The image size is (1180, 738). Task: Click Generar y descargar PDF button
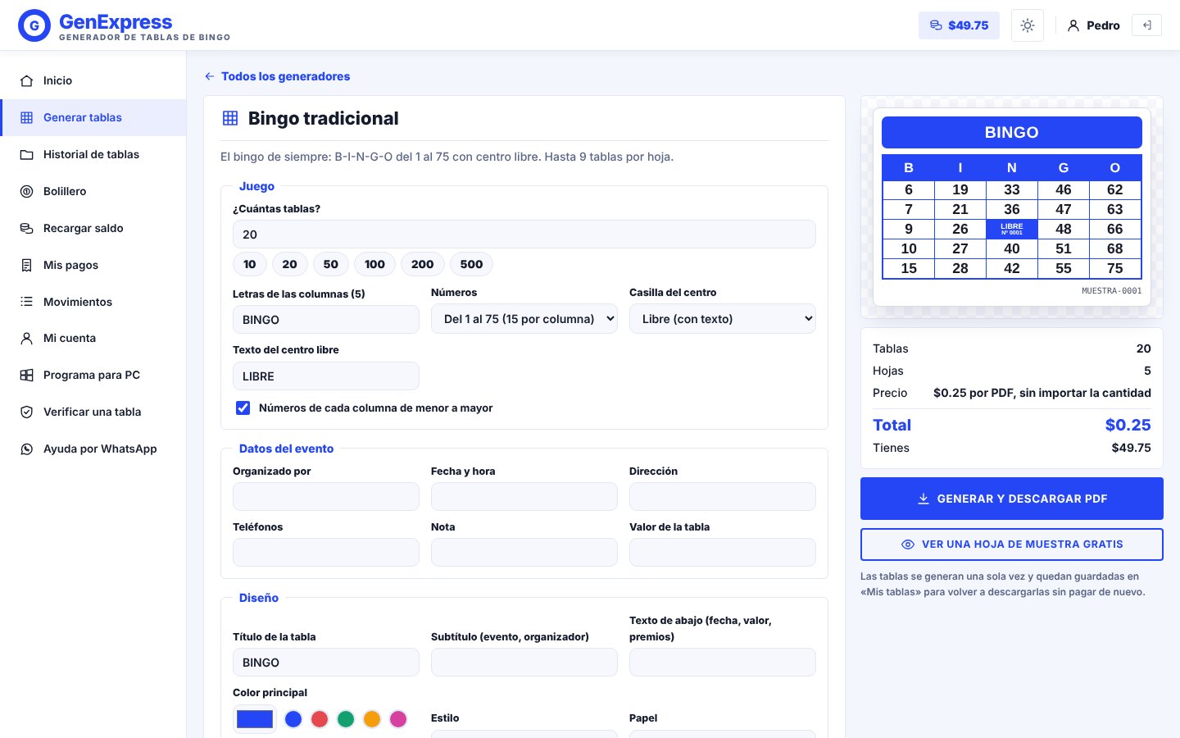(1012, 499)
